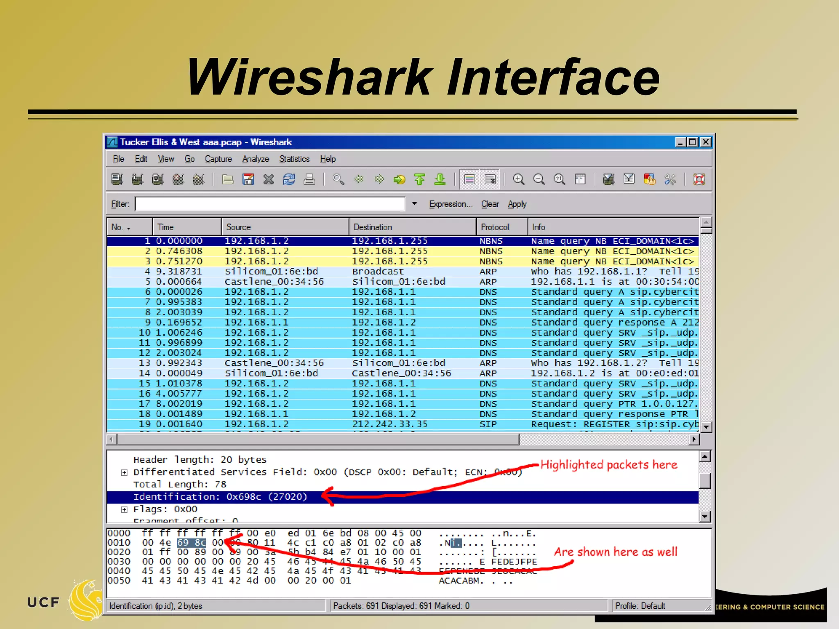This screenshot has height=629, width=839.
Task: Go back in packet history arrow
Action: [359, 179]
